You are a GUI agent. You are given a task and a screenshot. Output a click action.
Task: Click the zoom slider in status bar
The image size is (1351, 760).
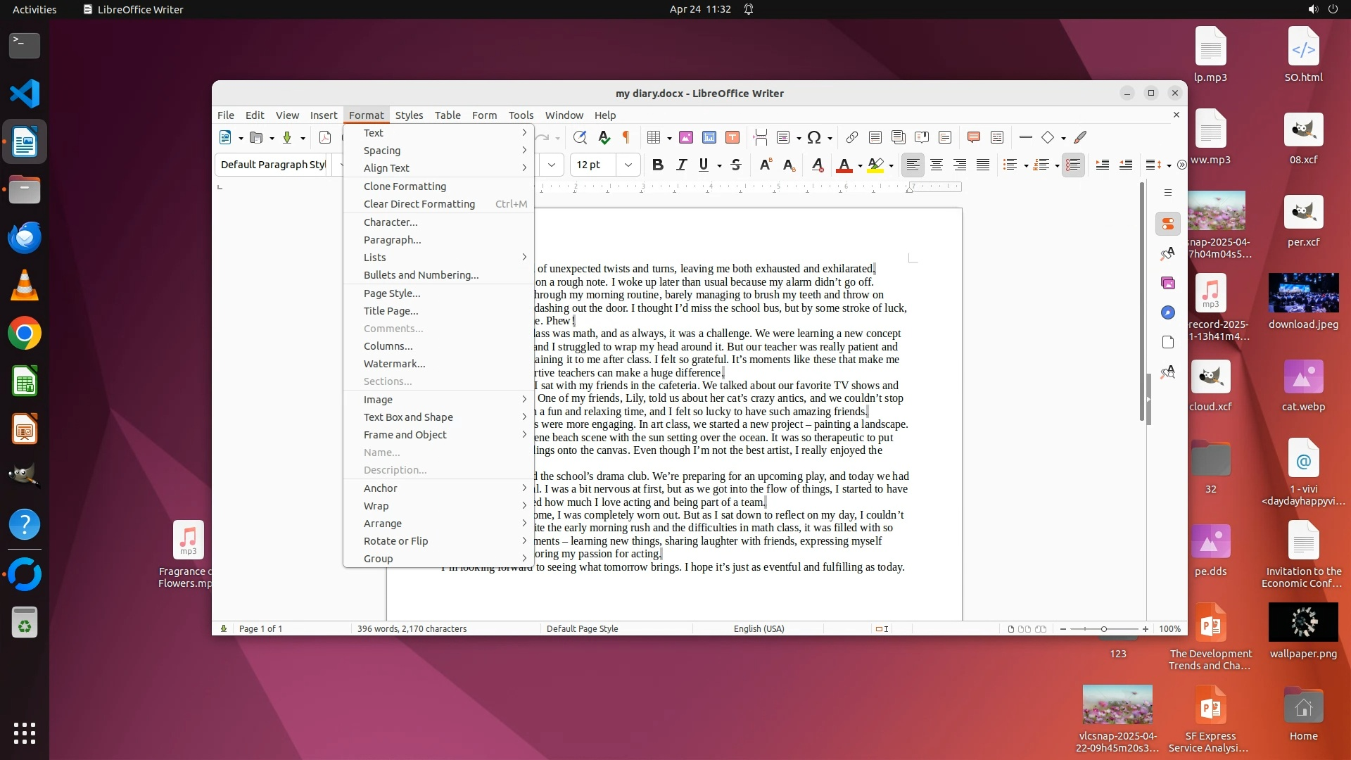coord(1103,628)
